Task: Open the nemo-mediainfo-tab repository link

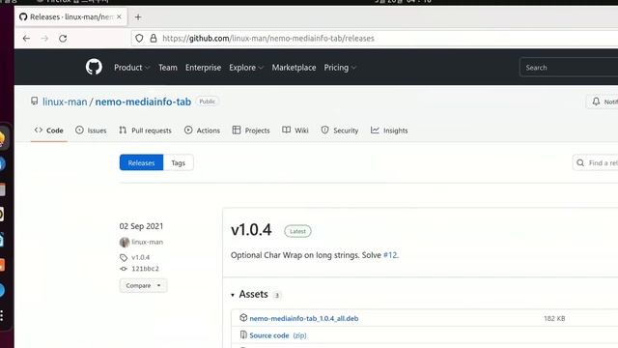Action: [143, 101]
